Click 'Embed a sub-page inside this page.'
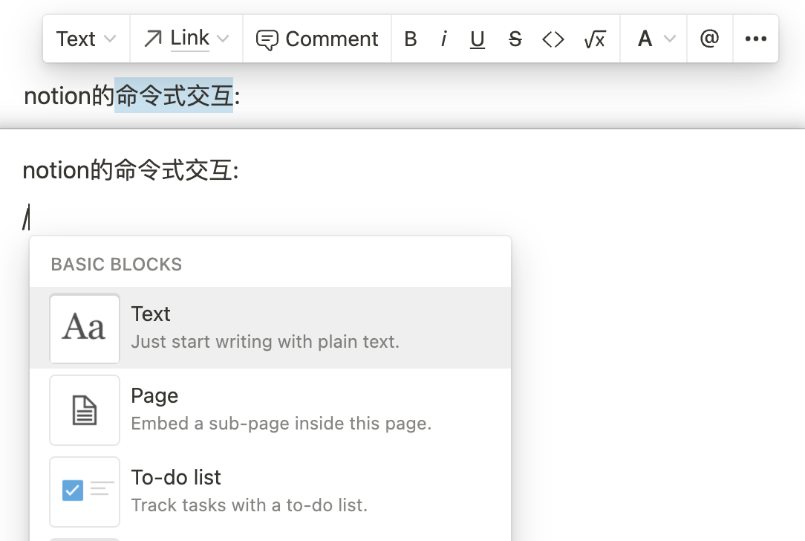 click(281, 424)
